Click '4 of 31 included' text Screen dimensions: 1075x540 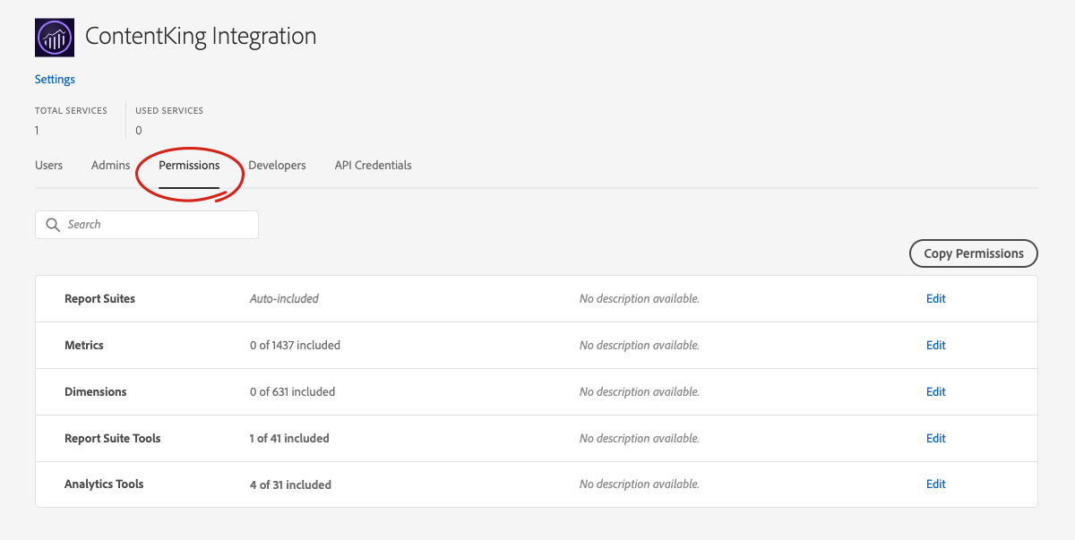290,484
